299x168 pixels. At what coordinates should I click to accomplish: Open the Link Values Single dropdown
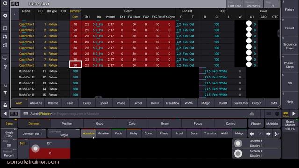[x=64, y=133]
